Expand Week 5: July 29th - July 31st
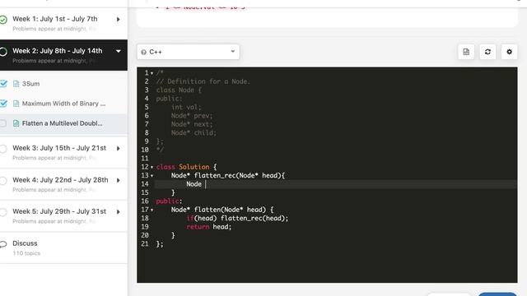527x296 pixels. click(119, 212)
